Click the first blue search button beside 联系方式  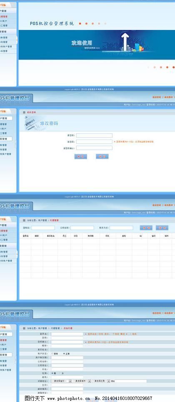click(x=146, y=228)
